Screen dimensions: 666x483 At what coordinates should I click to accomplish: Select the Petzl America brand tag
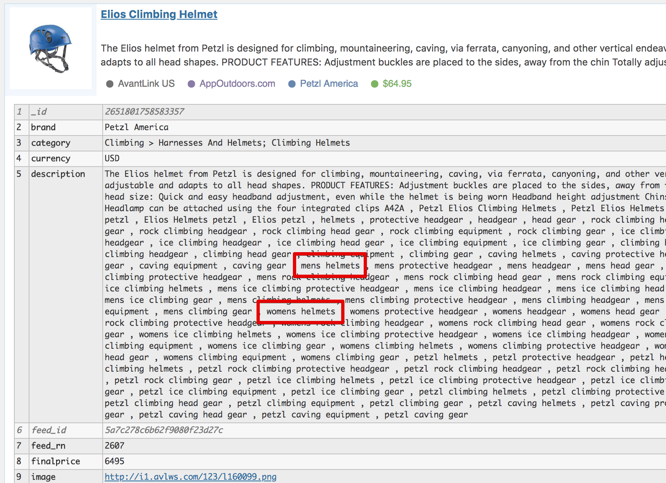click(328, 84)
